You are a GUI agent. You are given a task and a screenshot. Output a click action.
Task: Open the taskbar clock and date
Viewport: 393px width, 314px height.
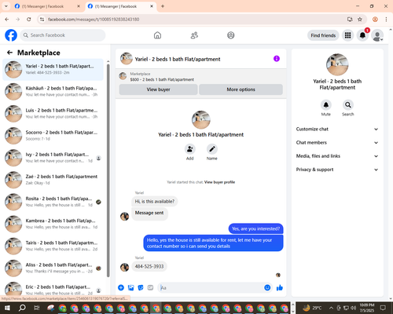pyautogui.click(x=367, y=308)
